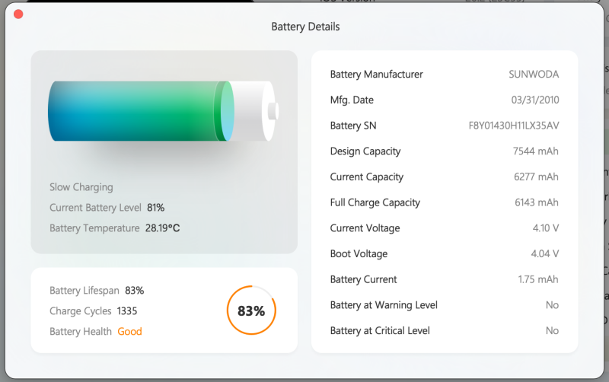Click the Battery at Warning Level label
The width and height of the screenshot is (609, 382).
[x=384, y=305]
